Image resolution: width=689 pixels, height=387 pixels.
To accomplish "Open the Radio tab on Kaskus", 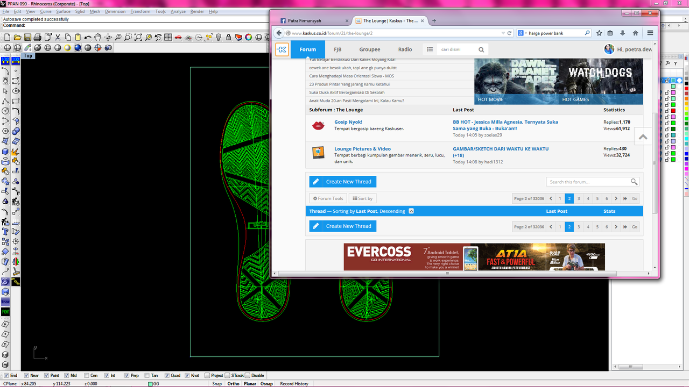I will pos(405,49).
